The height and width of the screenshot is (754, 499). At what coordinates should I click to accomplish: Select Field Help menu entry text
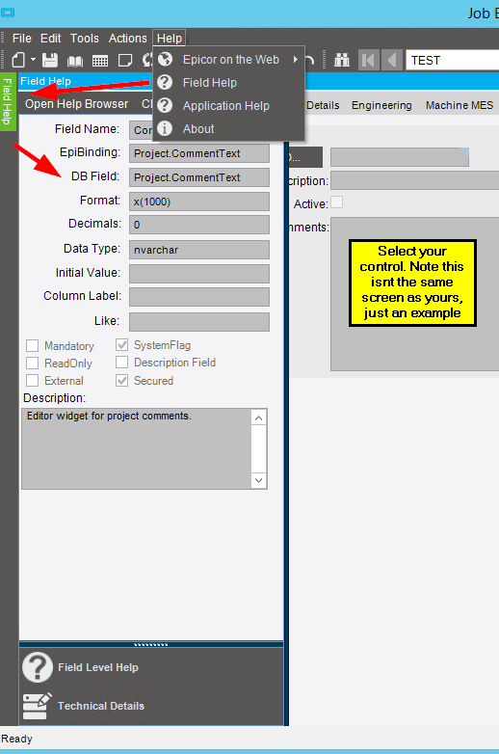[x=210, y=83]
